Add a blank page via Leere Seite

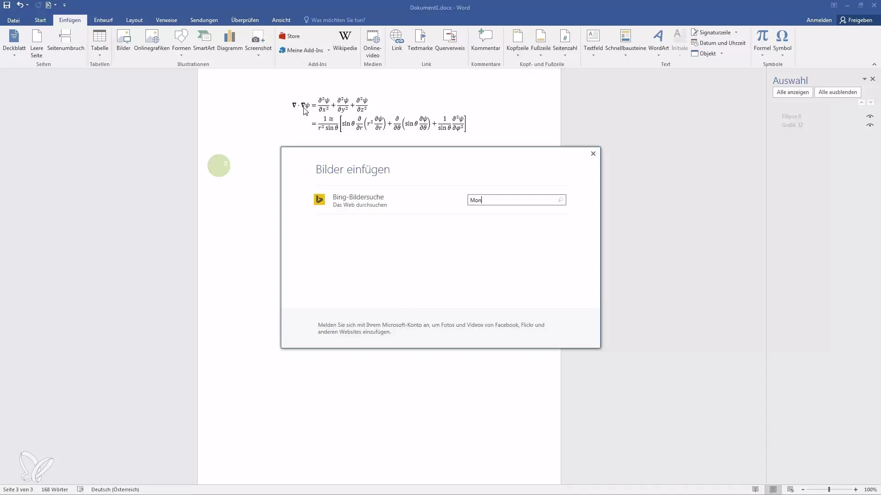tap(37, 43)
